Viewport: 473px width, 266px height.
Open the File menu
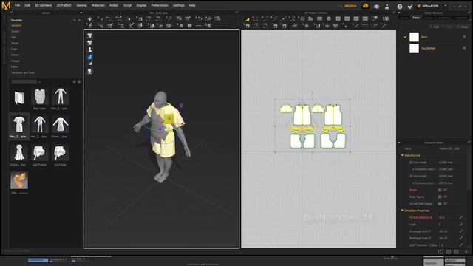coord(18,5)
